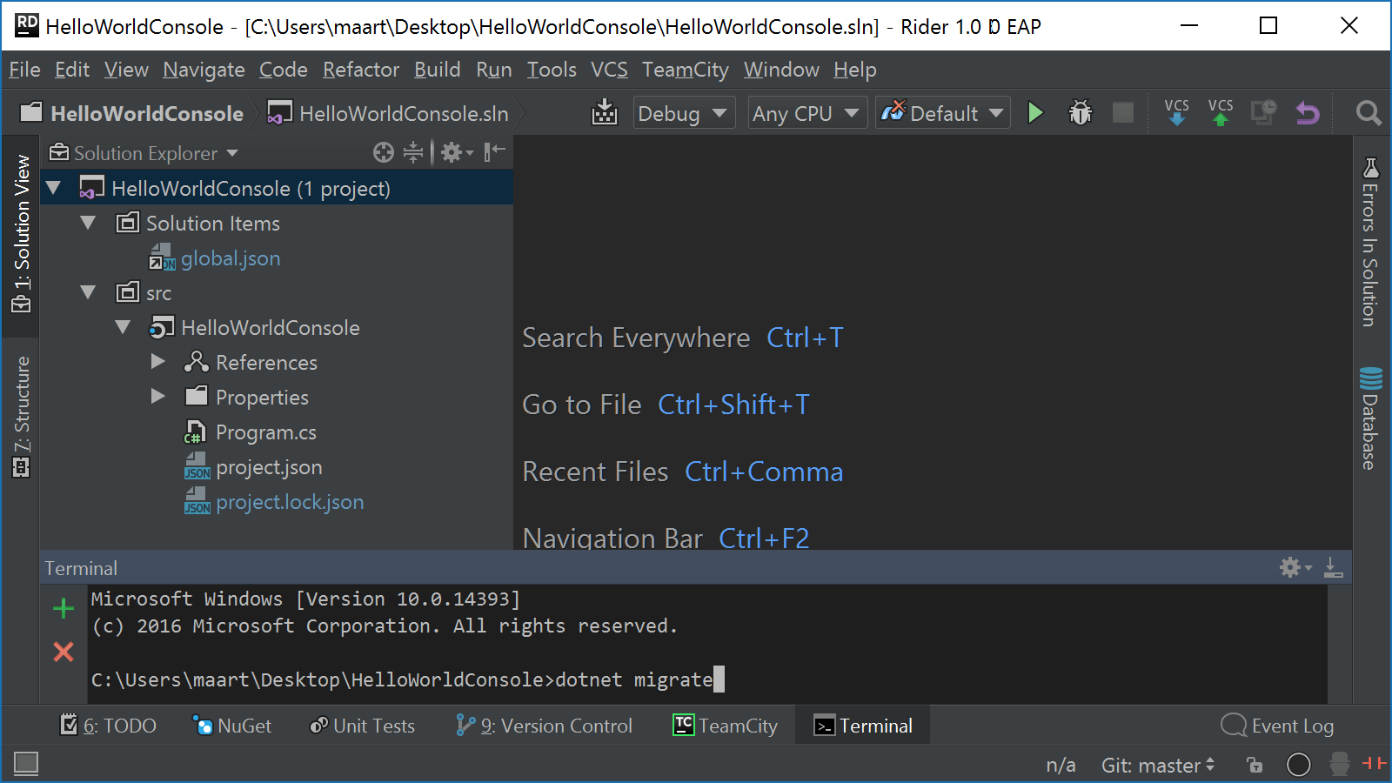Start debugging with the bug icon
This screenshot has height=783, width=1392.
(1080, 112)
